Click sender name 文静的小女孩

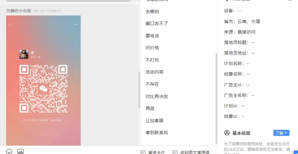[19, 11]
